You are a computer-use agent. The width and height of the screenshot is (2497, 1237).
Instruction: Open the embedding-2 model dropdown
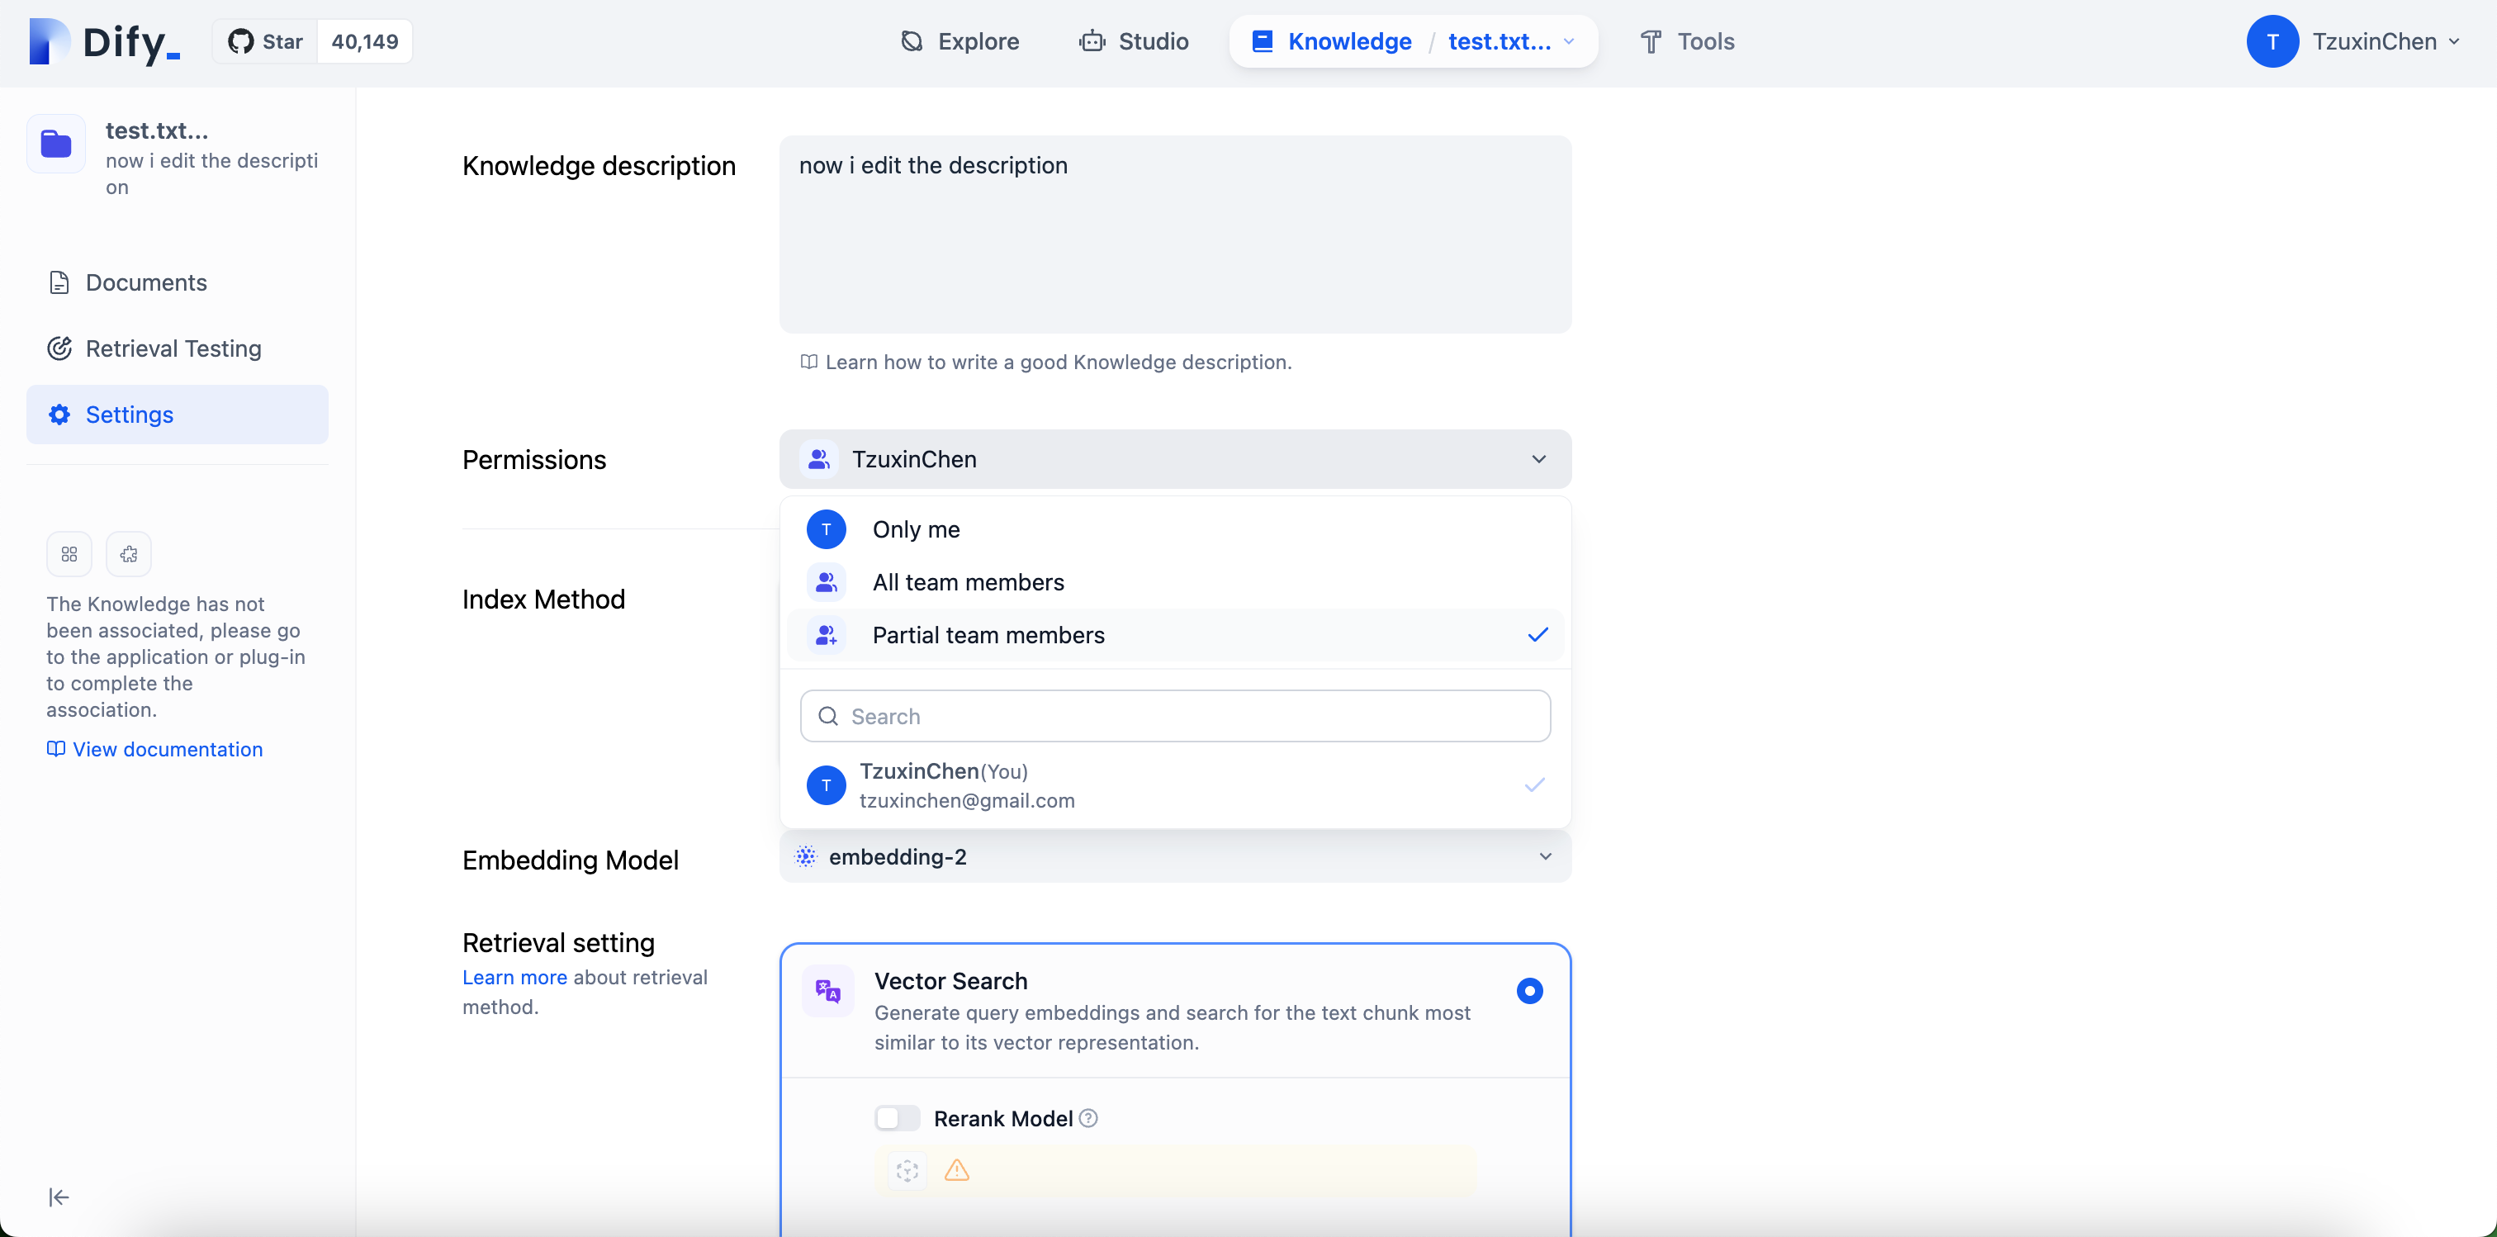pyautogui.click(x=1175, y=857)
